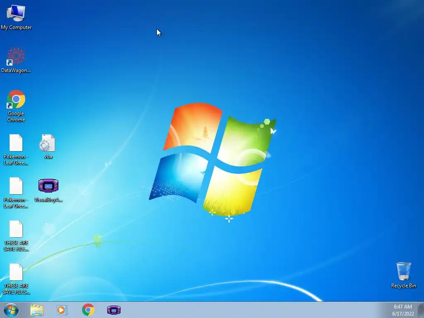Select the Google Chrome desktop shortcut
424x318 pixels.
click(16, 106)
